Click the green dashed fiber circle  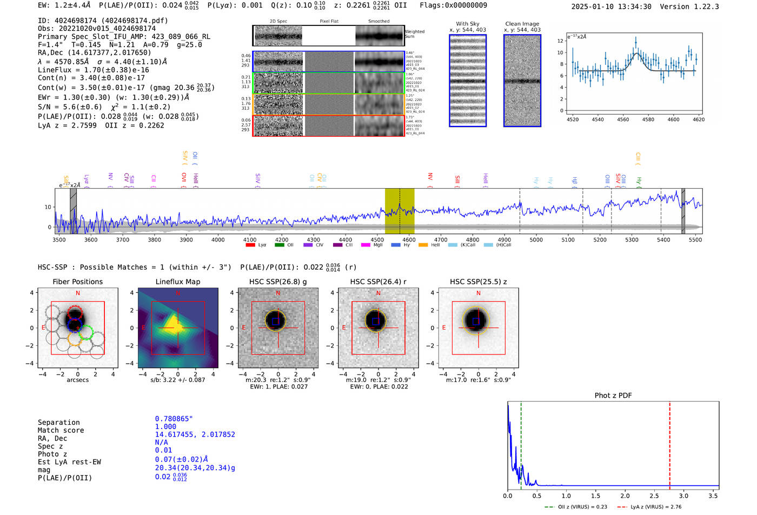coord(86,333)
